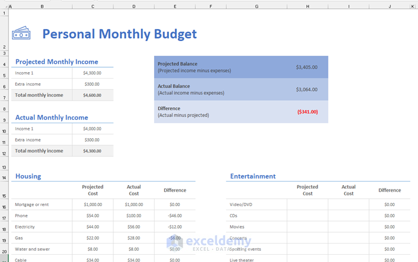Select Mortgage projected cost $1,000.00
Image resolution: width=418 pixels, height=262 pixels.
click(x=93, y=205)
